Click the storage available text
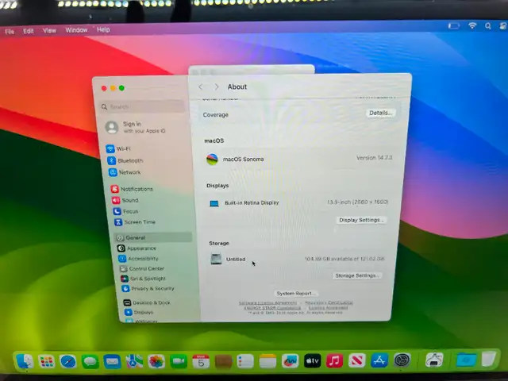The height and width of the screenshot is (381, 508). pyautogui.click(x=344, y=259)
